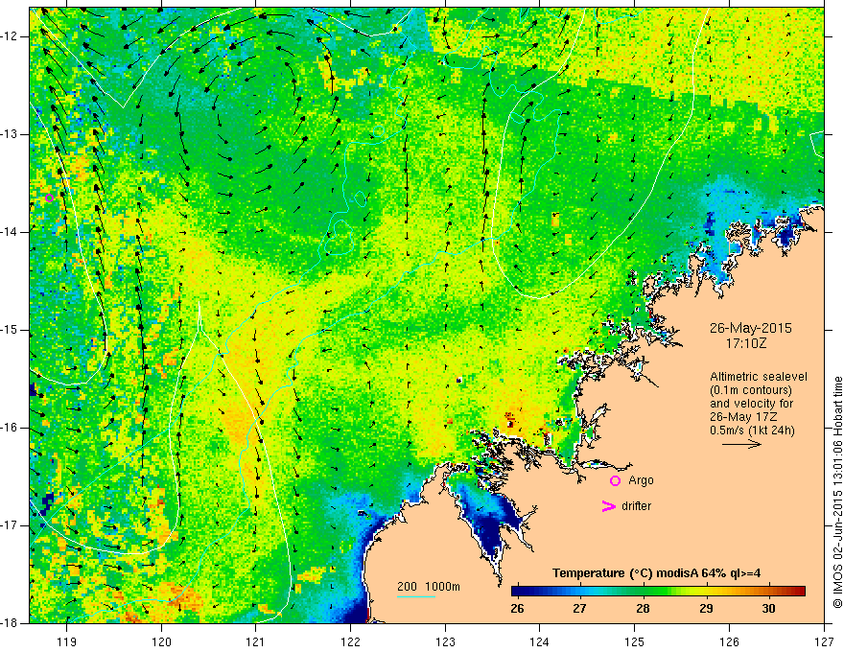Click the longitude axis label 119
The height and width of the screenshot is (652, 844).
coord(67,641)
